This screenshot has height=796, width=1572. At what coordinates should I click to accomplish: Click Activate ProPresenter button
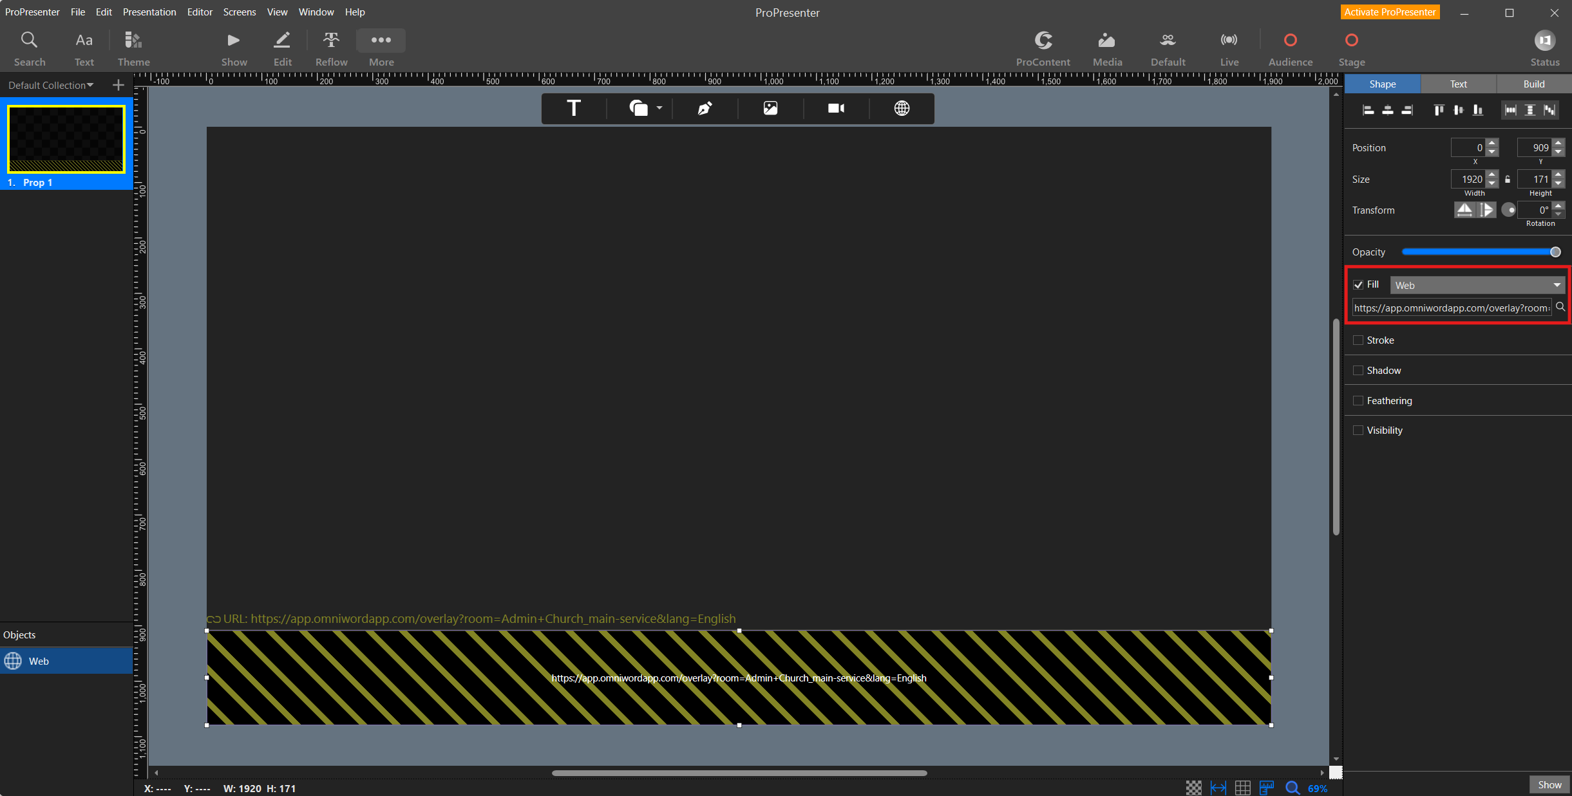pos(1390,12)
